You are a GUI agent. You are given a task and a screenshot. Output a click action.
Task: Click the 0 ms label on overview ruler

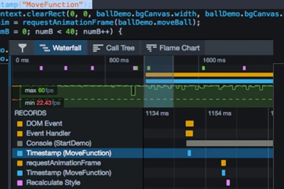[22, 60]
